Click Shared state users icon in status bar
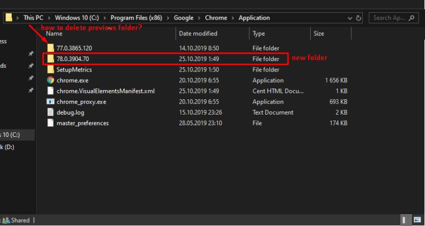The width and height of the screenshot is (425, 226). [6, 220]
